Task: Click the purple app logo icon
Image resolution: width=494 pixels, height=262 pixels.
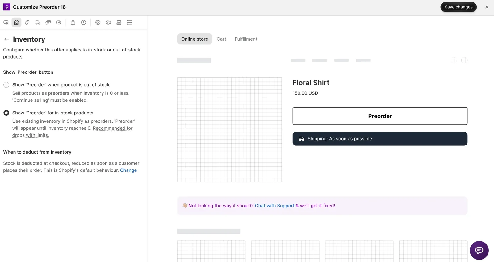Action: [x=6, y=7]
